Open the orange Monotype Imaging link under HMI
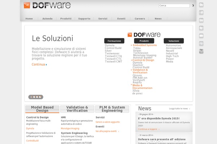217x144 pixels. click(70, 129)
